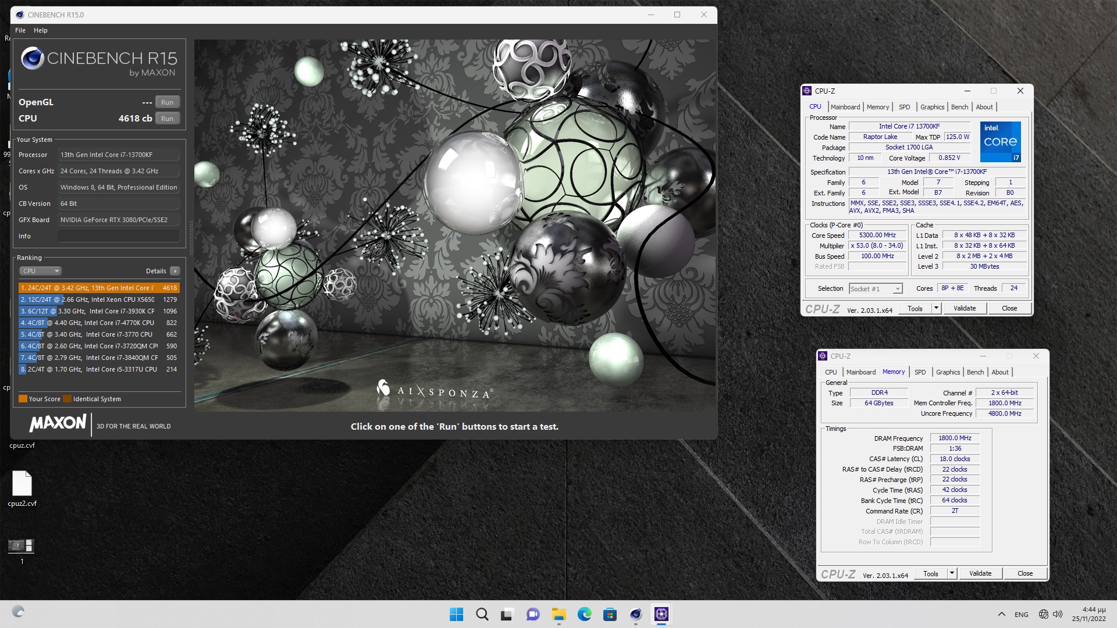Open Socket #1 selection dropdown
Screen dimensions: 1117x628
(875, 289)
